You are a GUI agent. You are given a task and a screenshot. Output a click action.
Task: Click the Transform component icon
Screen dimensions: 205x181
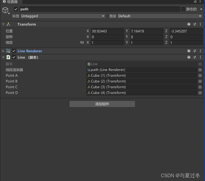point(8,24)
